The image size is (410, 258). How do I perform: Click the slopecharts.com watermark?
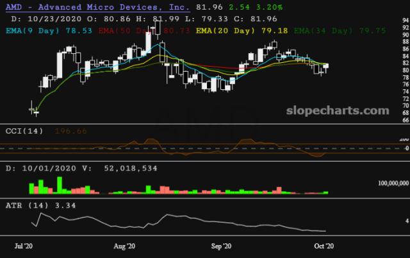click(x=342, y=110)
